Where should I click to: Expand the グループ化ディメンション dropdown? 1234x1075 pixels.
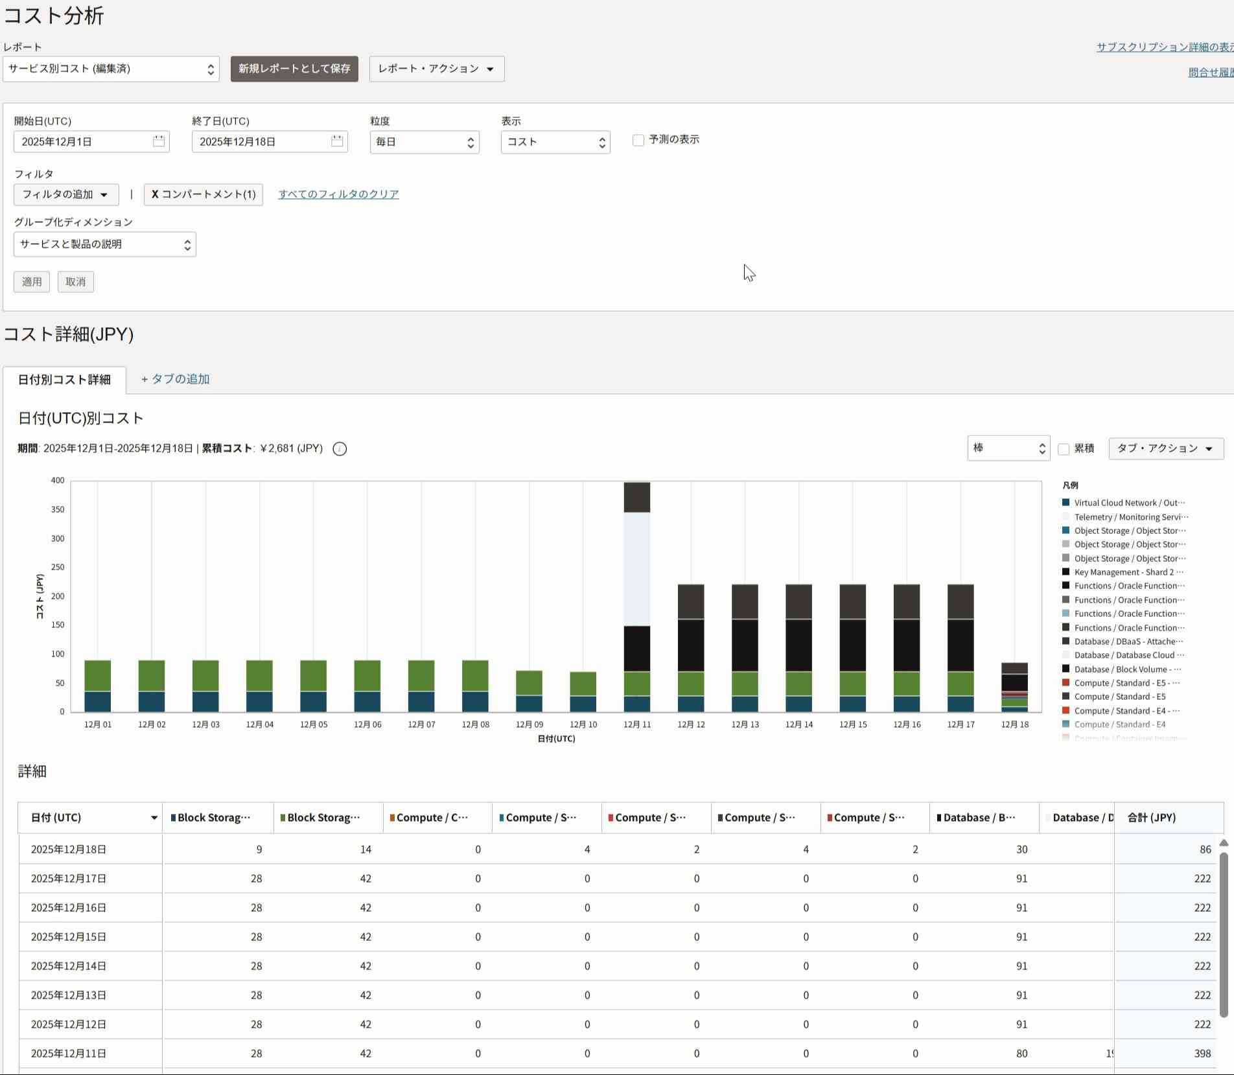coord(105,244)
